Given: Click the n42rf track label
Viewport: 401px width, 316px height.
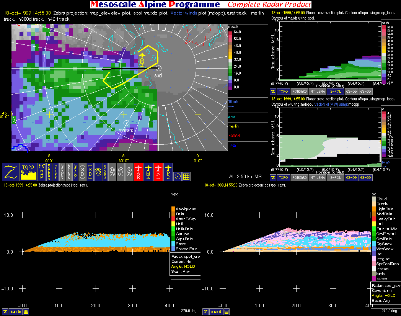Looking at the screenshot, I should [x=233, y=146].
